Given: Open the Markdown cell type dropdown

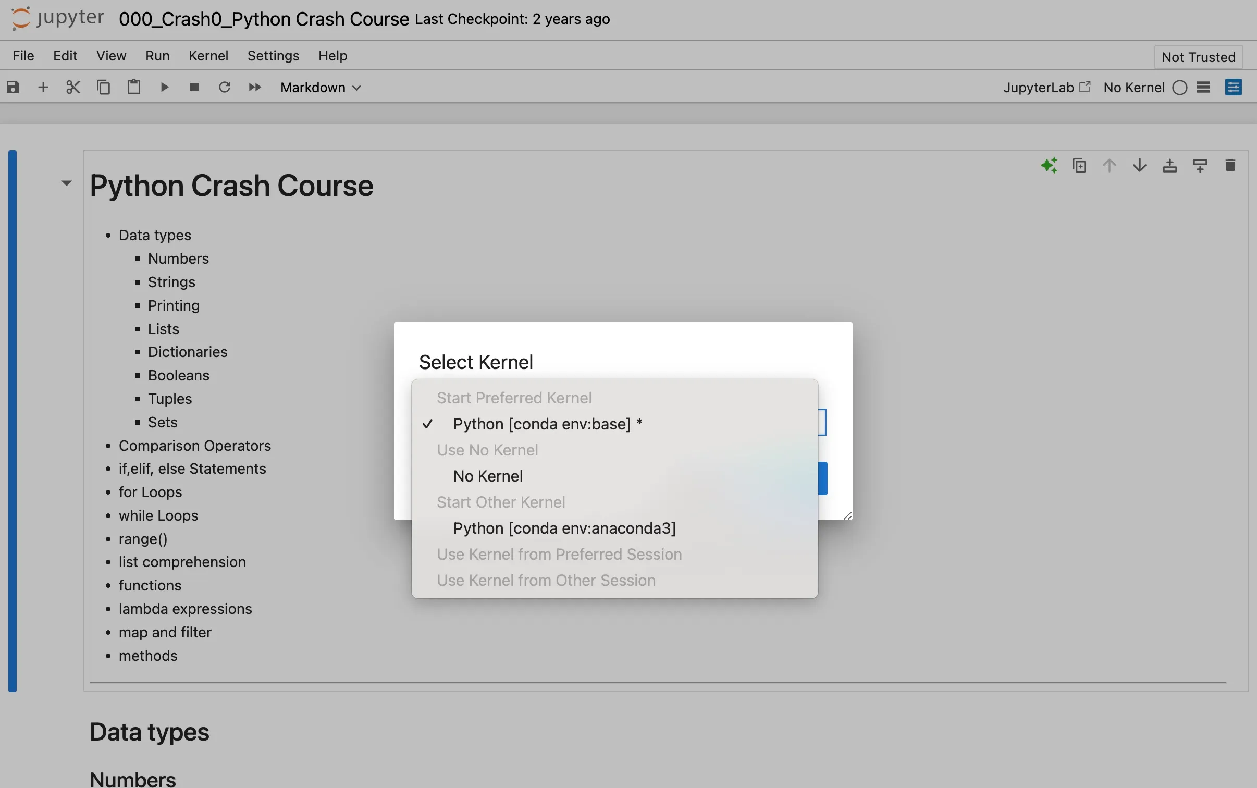Looking at the screenshot, I should click(321, 87).
